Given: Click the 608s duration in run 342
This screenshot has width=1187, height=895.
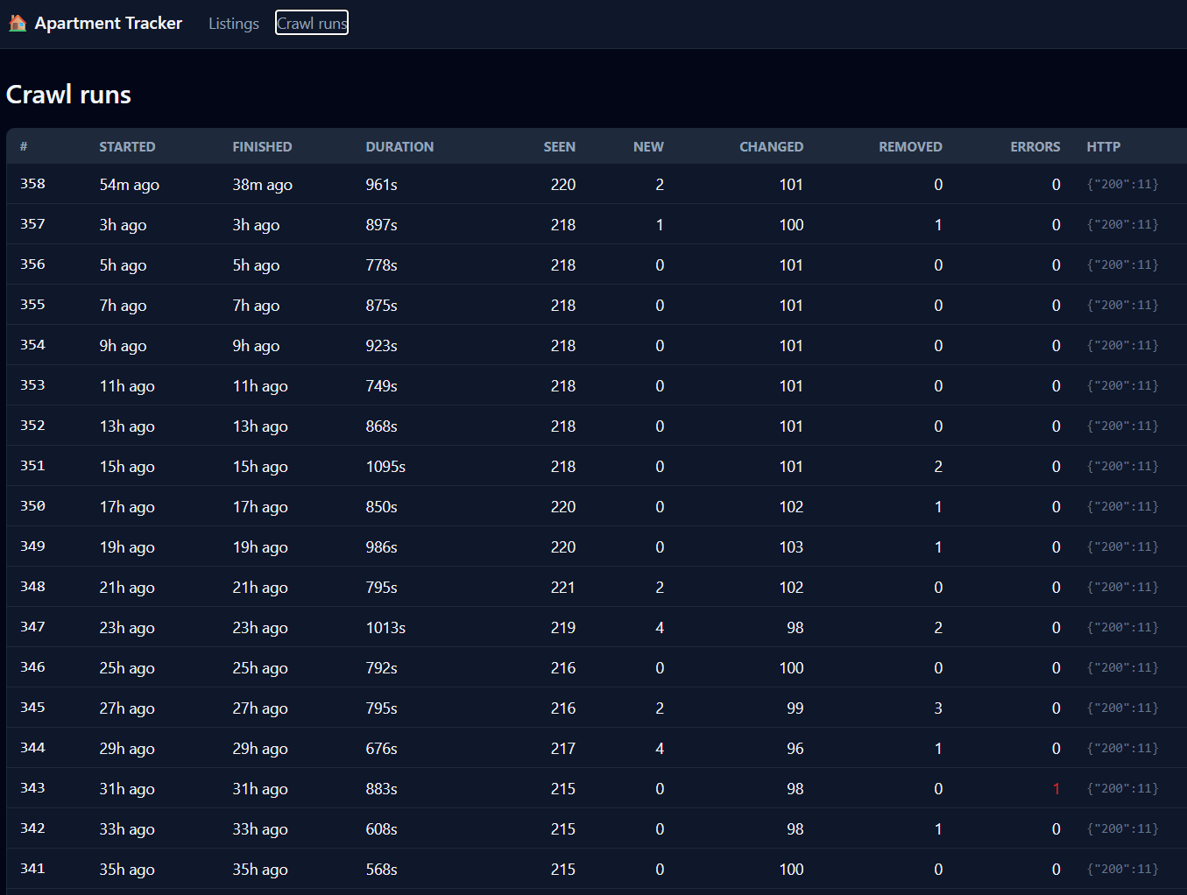Looking at the screenshot, I should (381, 829).
